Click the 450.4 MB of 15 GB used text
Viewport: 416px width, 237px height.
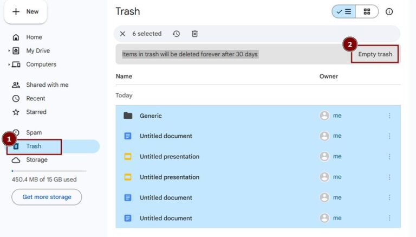tap(44, 180)
